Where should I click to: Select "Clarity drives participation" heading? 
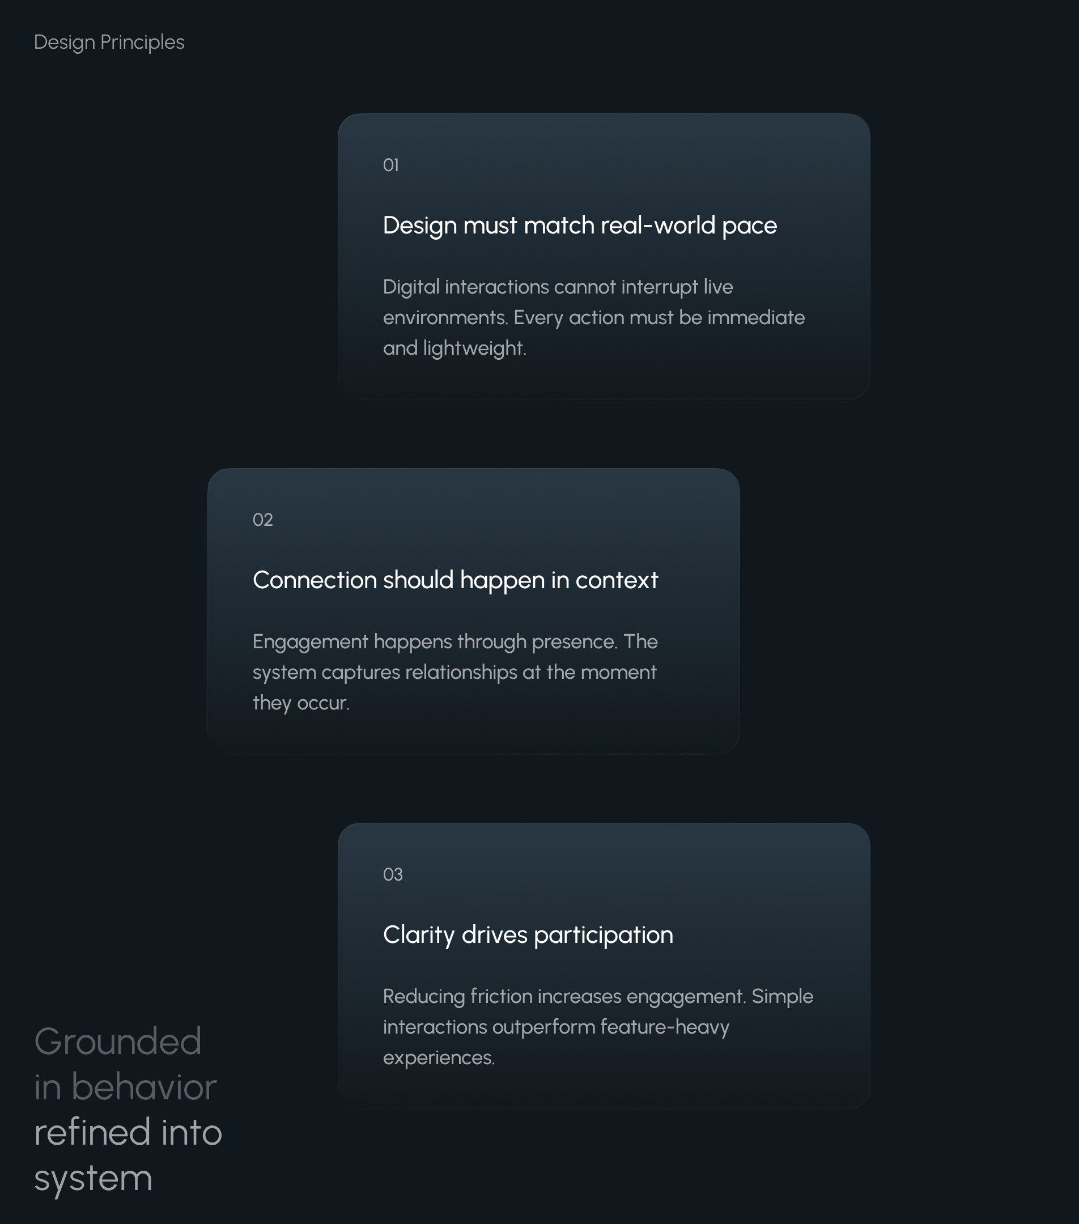point(528,935)
